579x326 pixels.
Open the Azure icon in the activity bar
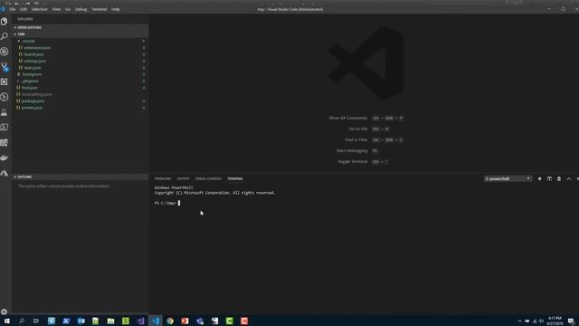[x=4, y=173]
